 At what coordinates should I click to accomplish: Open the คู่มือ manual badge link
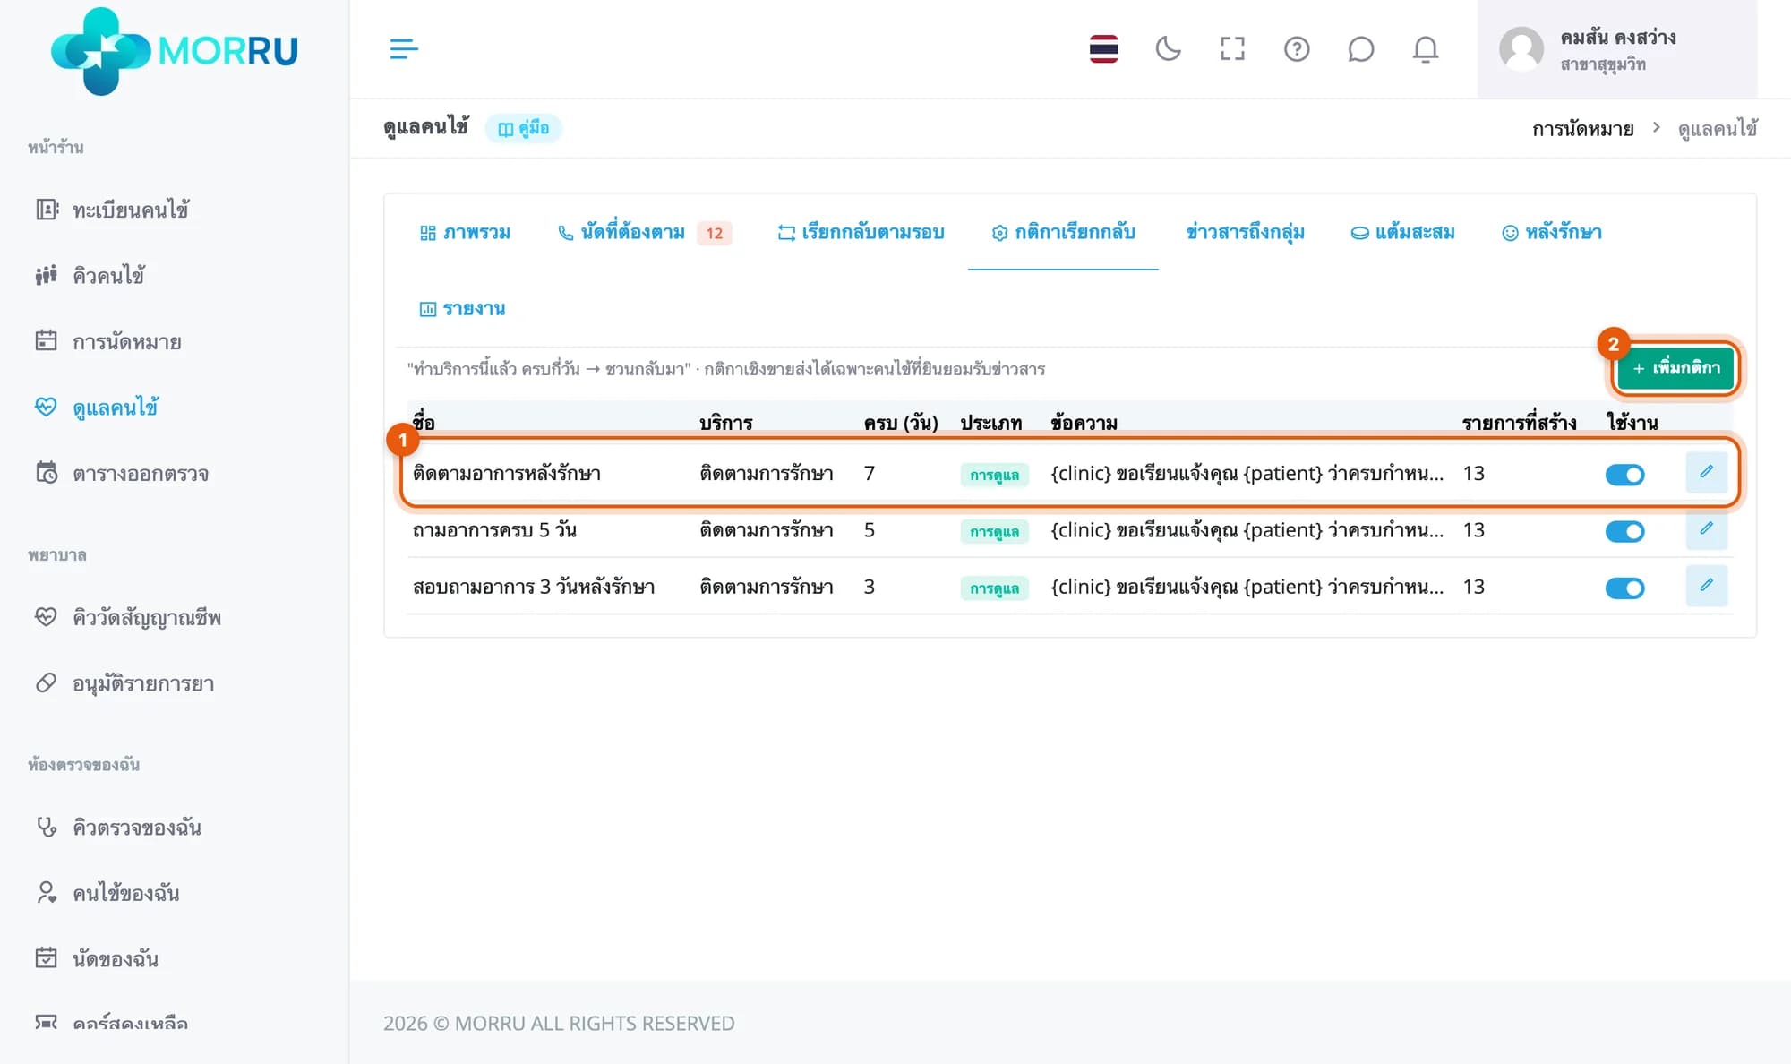(523, 128)
